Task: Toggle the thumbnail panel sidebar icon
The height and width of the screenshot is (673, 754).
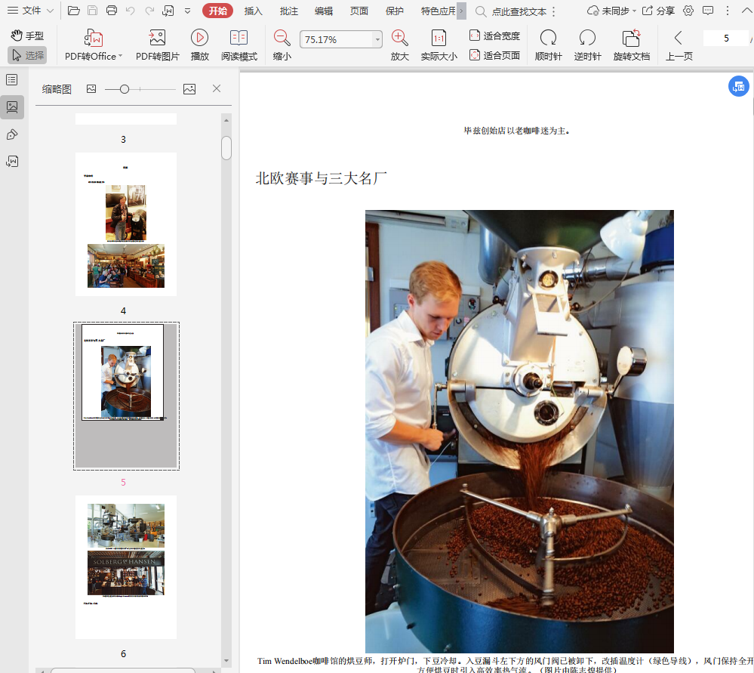Action: (12, 107)
